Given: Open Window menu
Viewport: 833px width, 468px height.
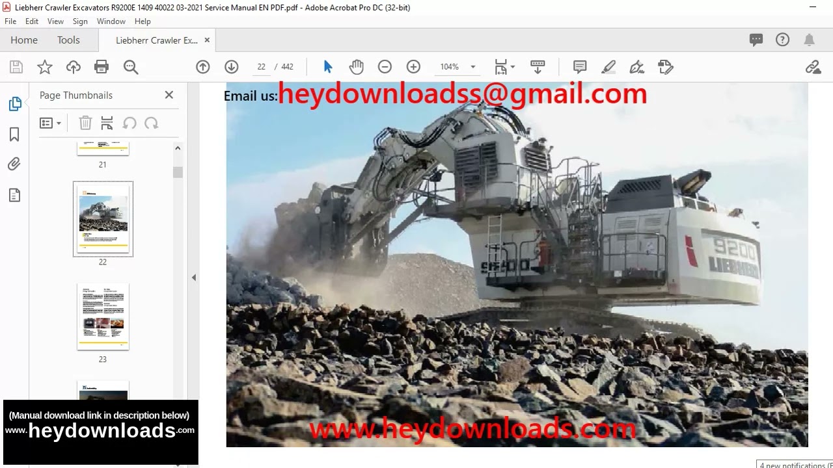Looking at the screenshot, I should pyautogui.click(x=111, y=21).
